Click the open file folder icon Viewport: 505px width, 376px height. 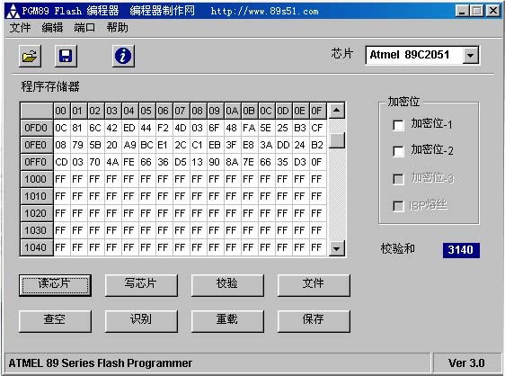[30, 56]
